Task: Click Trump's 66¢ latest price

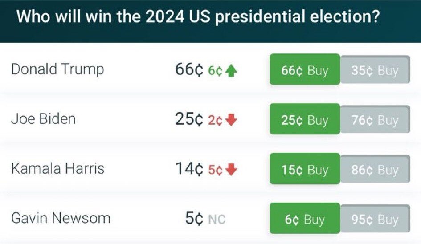Action: click(189, 70)
